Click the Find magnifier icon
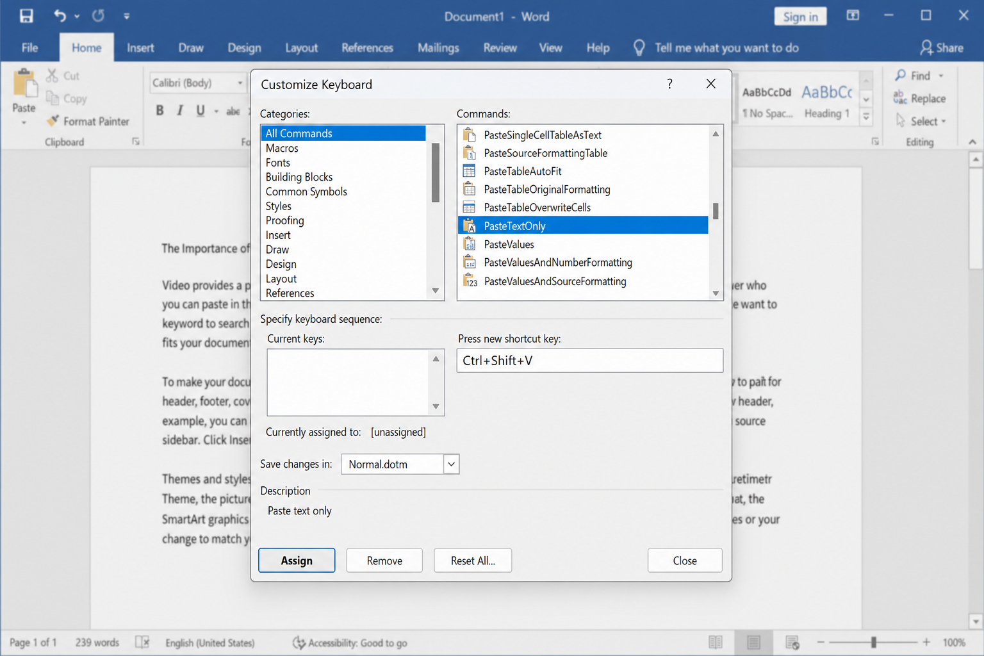This screenshot has width=984, height=656. pos(901,76)
